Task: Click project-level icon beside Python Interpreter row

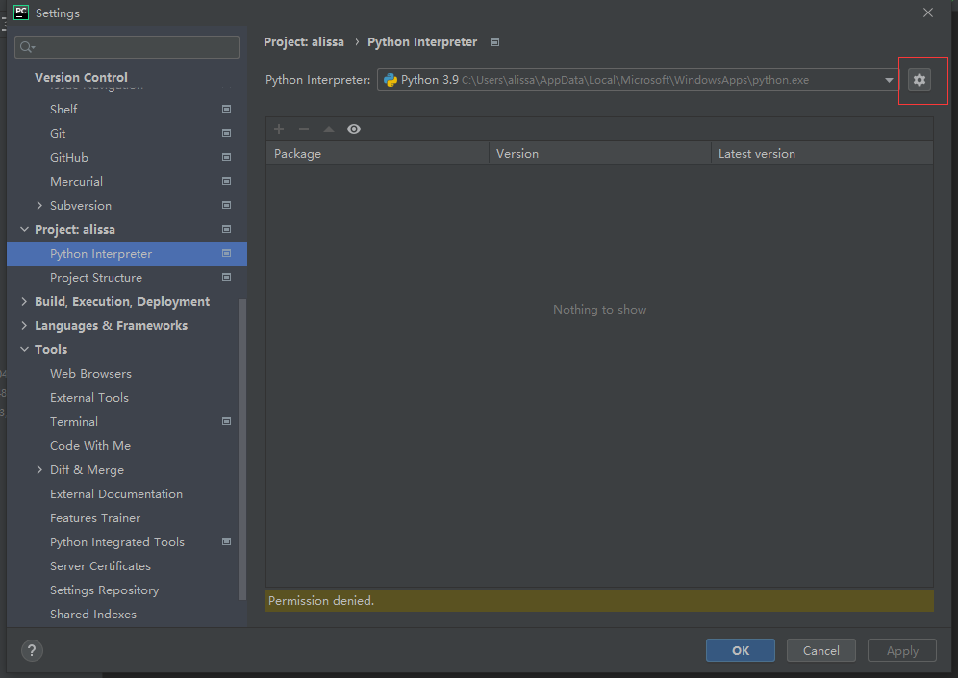Action: (x=227, y=254)
